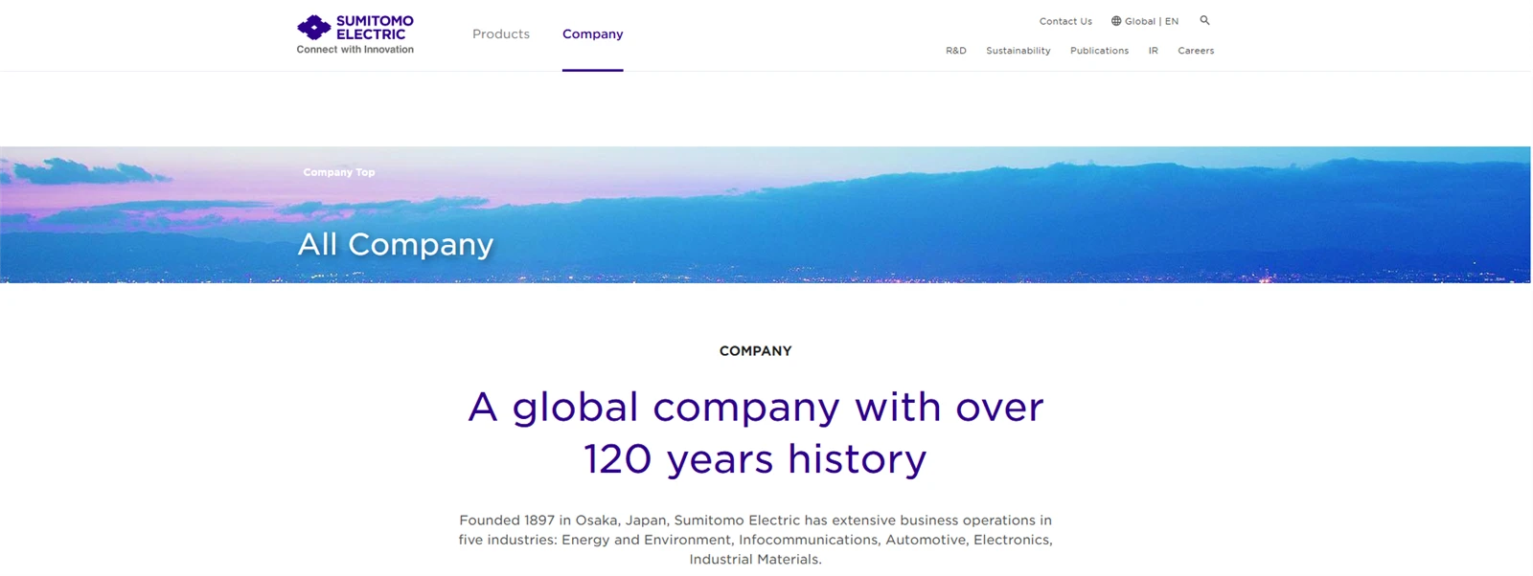Open the Products navigation menu
Viewport: 1533px width, 576px height.
click(501, 33)
